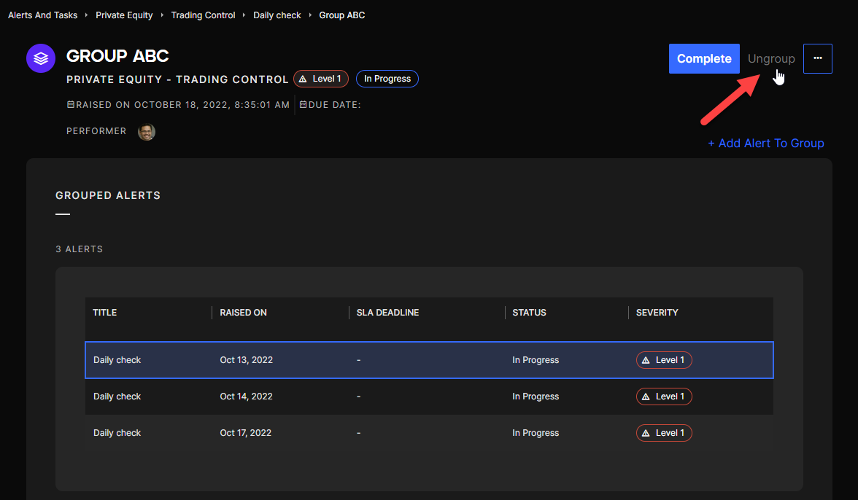Image resolution: width=858 pixels, height=500 pixels.
Task: Click the In Progress status badge
Action: 387,79
